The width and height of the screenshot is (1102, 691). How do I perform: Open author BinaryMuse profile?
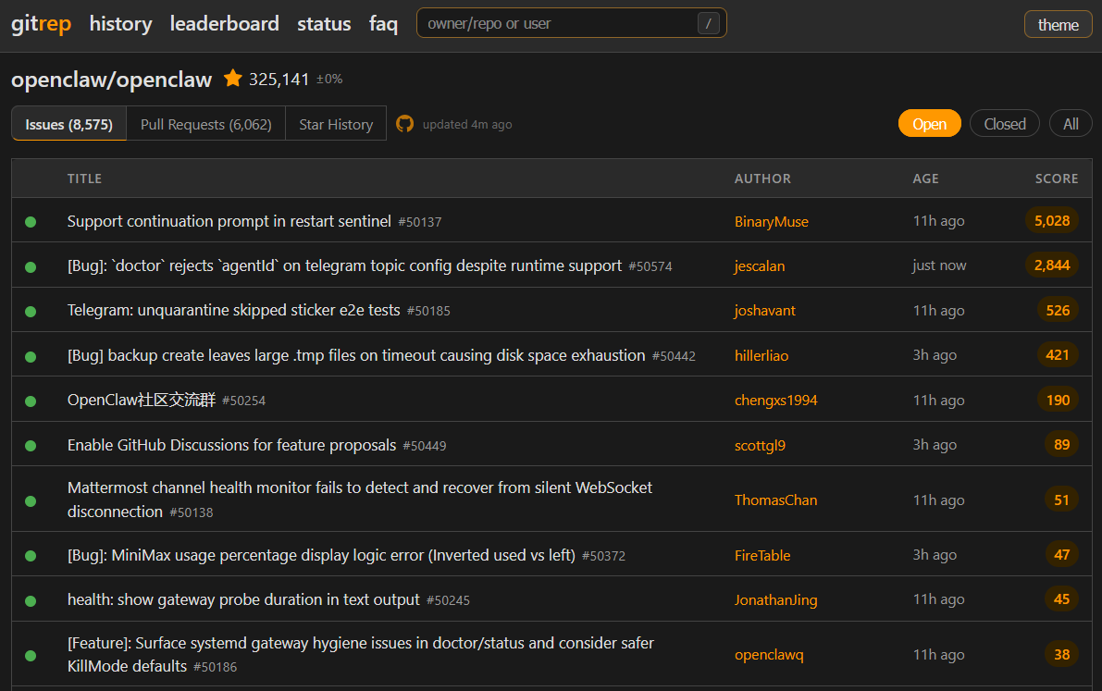(x=771, y=221)
